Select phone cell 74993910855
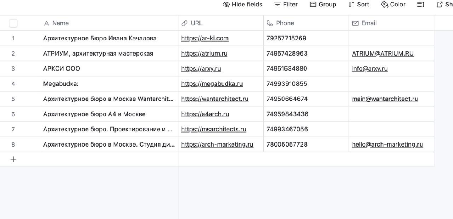 tap(306, 84)
